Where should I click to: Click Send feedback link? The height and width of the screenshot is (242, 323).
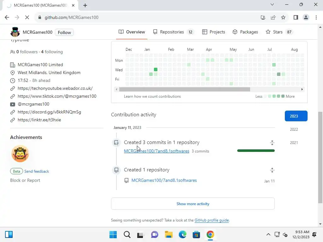click(x=37, y=171)
